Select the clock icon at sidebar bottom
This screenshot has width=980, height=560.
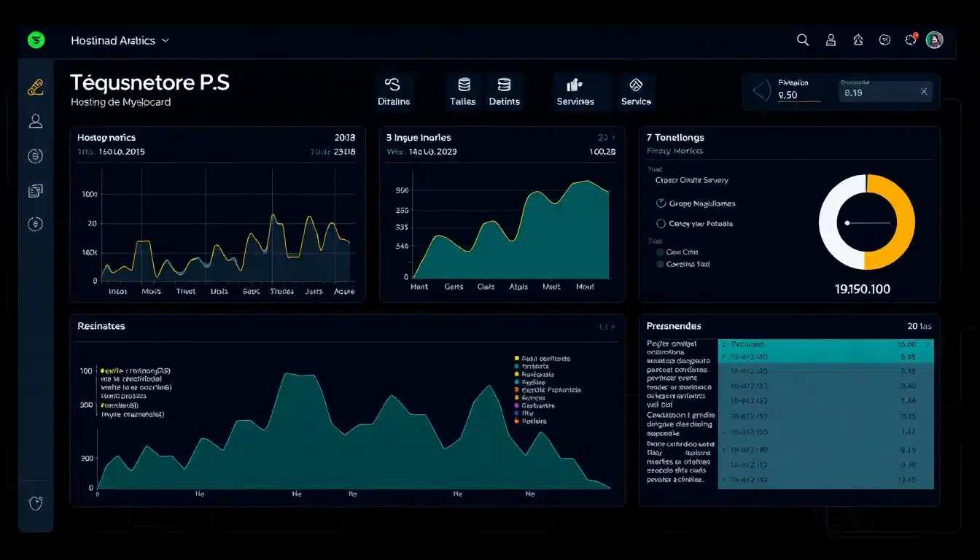35,503
